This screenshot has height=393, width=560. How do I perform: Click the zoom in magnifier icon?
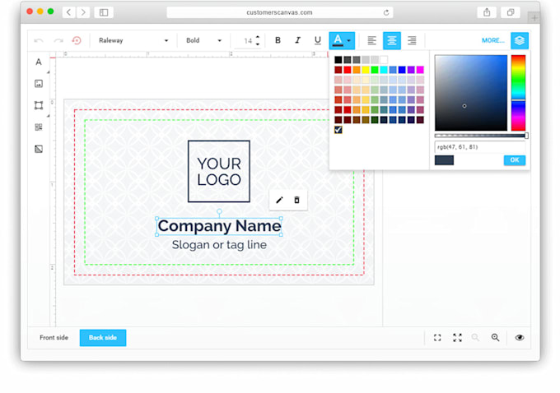[x=495, y=337]
